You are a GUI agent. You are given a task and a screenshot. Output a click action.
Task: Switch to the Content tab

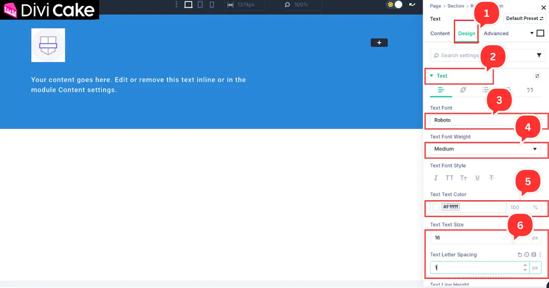tap(440, 33)
